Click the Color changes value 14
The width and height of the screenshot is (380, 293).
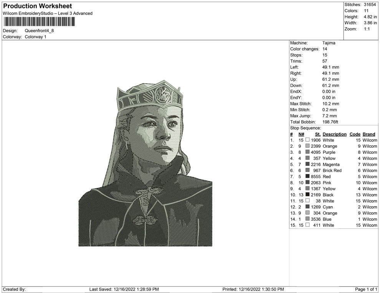[x=325, y=49]
